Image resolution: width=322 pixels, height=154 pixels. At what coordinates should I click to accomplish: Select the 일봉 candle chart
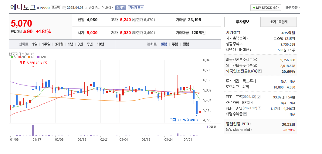[164, 44]
